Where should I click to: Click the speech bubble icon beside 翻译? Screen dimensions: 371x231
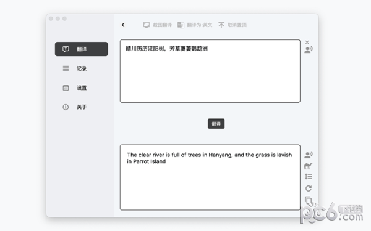tap(66, 49)
